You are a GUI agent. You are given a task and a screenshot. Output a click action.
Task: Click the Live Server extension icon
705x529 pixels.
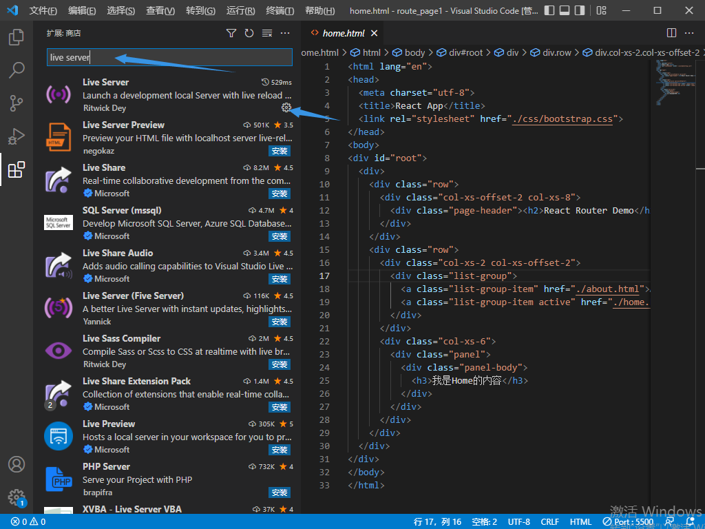click(59, 94)
